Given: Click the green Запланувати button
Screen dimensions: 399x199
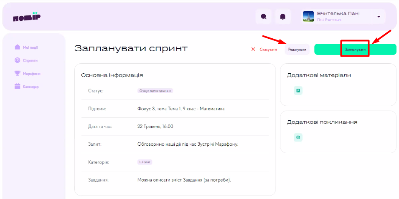Looking at the screenshot, I should (355, 50).
